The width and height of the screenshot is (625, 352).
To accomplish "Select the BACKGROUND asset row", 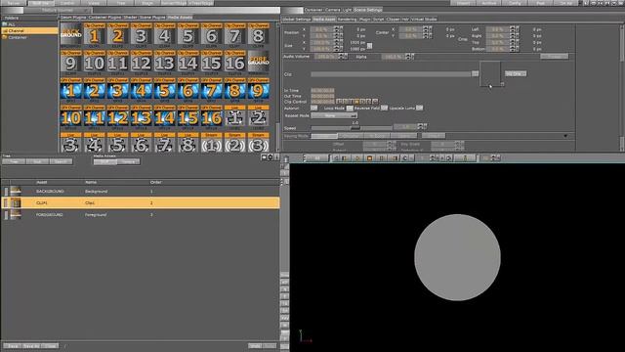I will pos(141,192).
